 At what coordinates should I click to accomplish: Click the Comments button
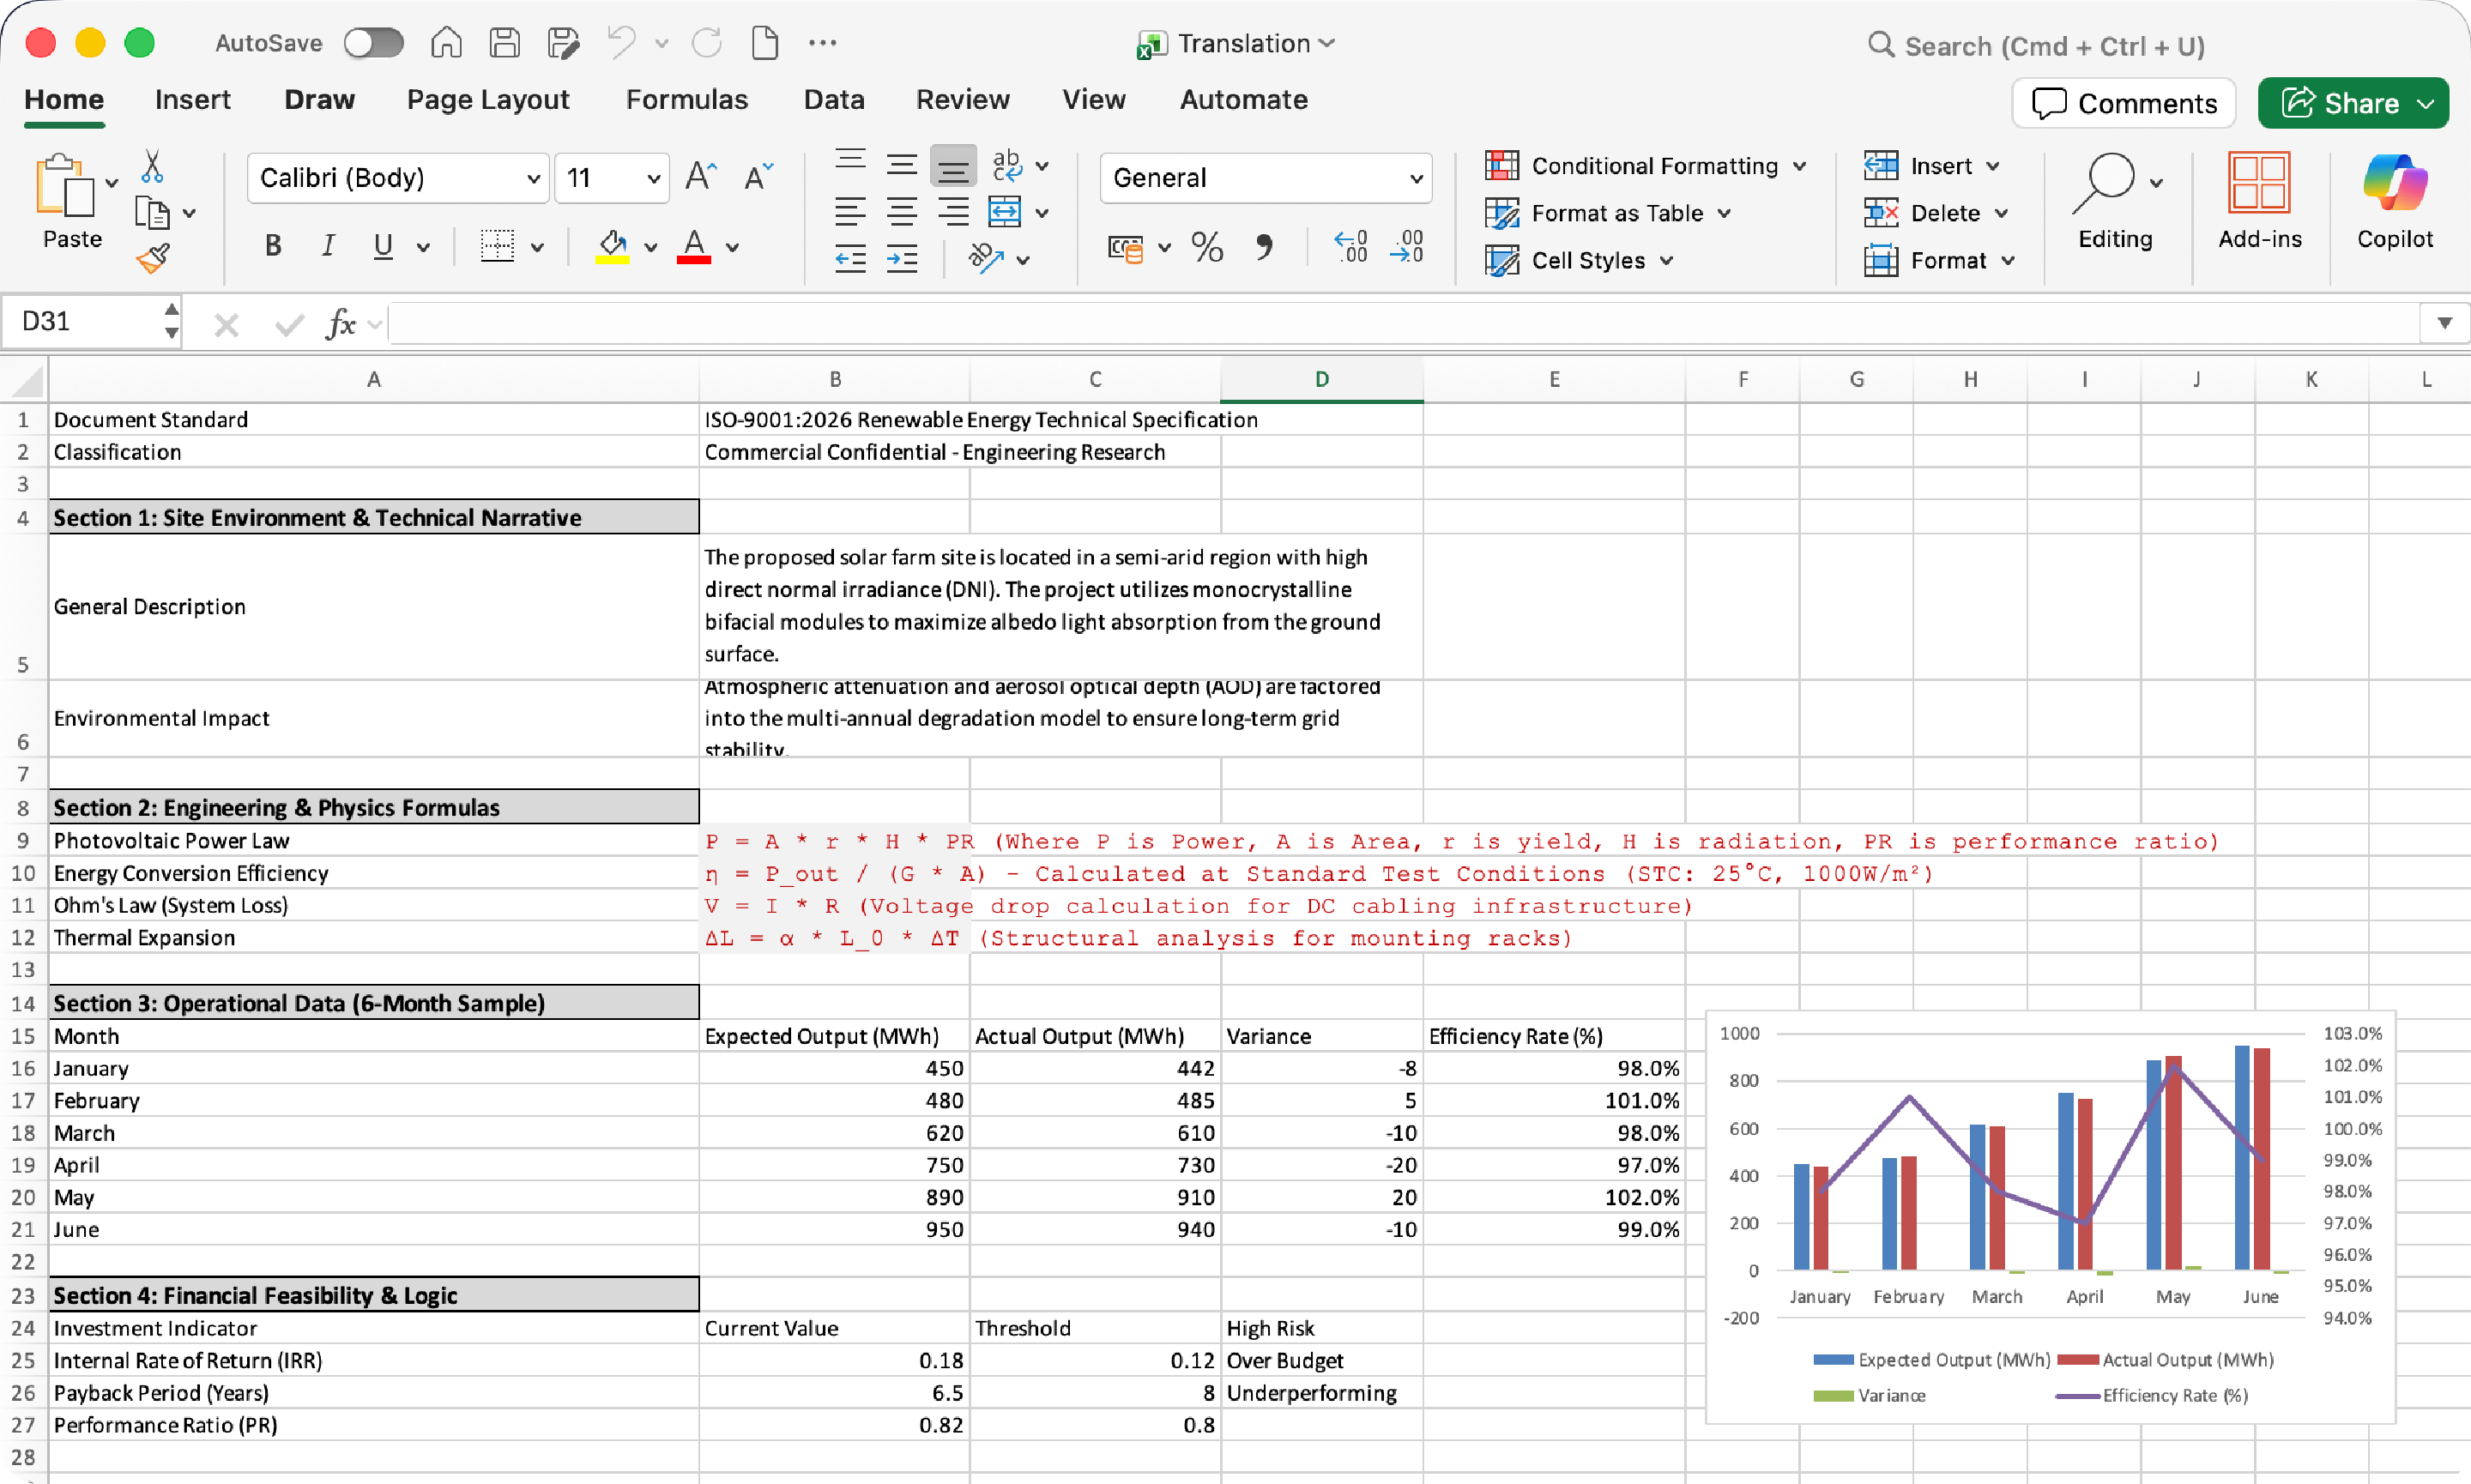[2124, 103]
